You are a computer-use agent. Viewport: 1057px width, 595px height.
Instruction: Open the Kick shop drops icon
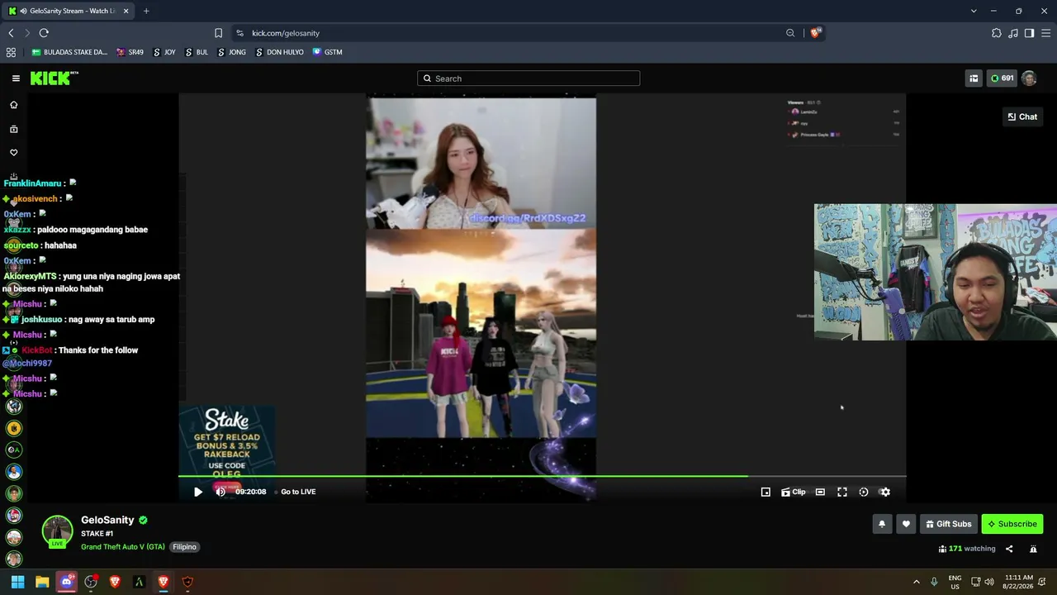[974, 79]
